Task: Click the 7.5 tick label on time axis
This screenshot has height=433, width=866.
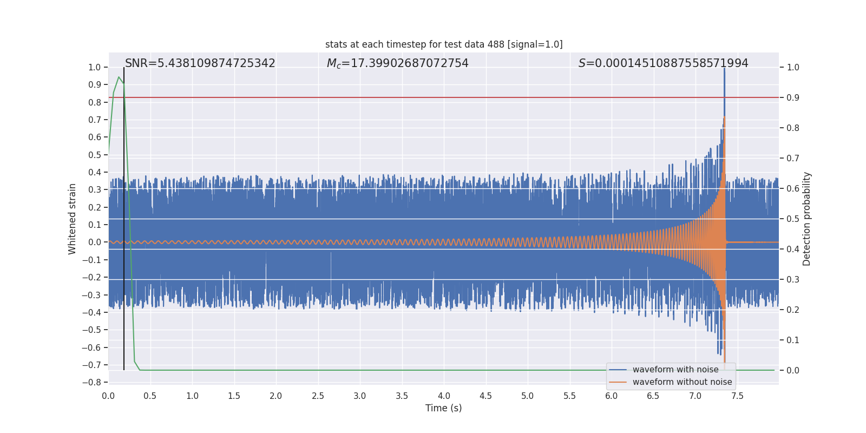Action: (x=737, y=396)
